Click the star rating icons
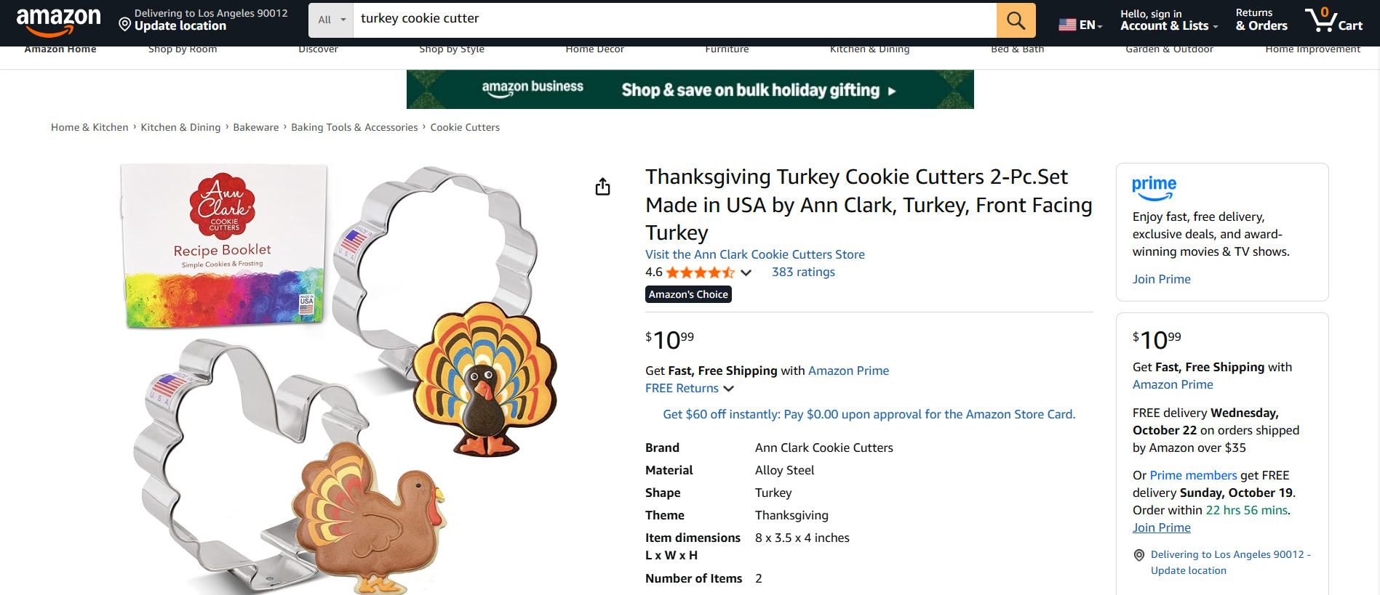Viewport: 1380px width, 595px height. pyautogui.click(x=700, y=272)
